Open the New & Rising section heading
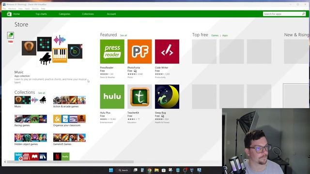This screenshot has height=174, width=310. [296, 35]
